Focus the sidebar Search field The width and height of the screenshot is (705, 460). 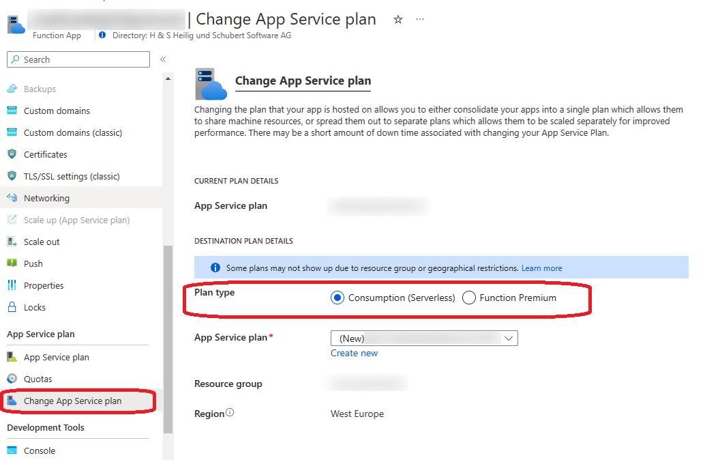[x=78, y=59]
